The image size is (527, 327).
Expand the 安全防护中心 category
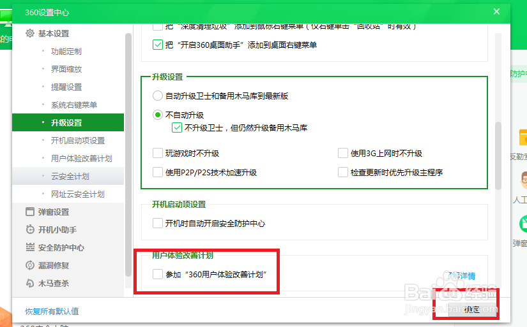[61, 247]
